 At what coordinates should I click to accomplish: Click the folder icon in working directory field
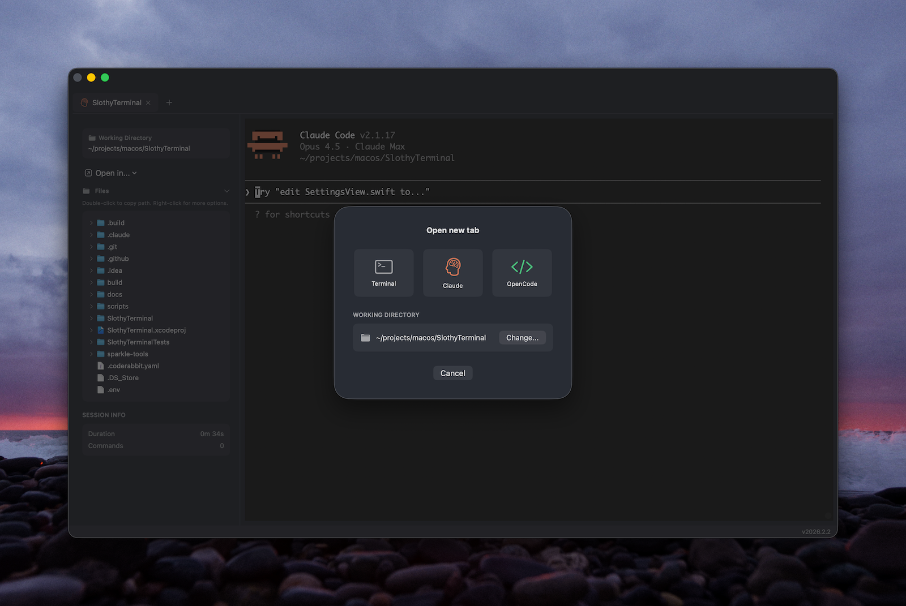click(x=366, y=338)
